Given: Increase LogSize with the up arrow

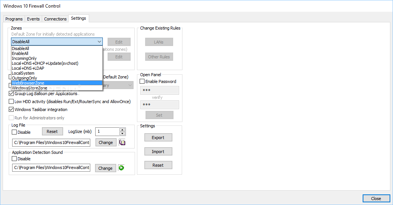Looking at the screenshot, I should click(122, 130).
